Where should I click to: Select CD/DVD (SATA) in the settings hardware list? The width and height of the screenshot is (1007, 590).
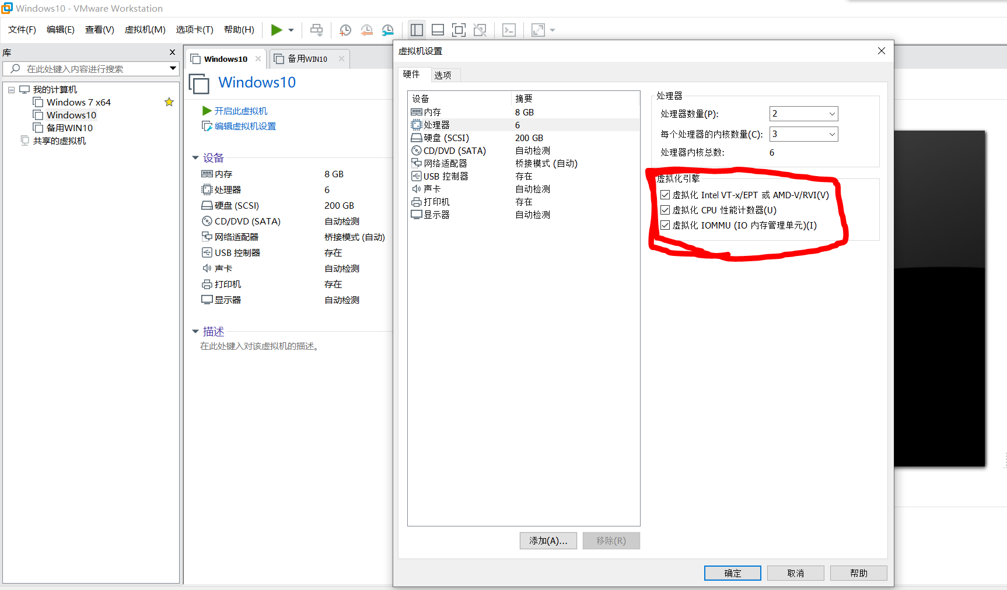(x=524, y=150)
